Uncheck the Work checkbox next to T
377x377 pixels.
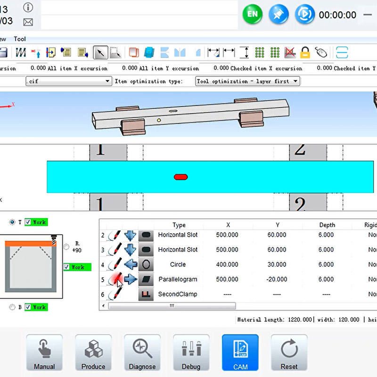(28, 222)
